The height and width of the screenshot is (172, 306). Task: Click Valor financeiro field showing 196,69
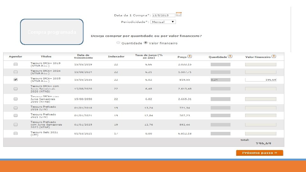click(x=261, y=80)
